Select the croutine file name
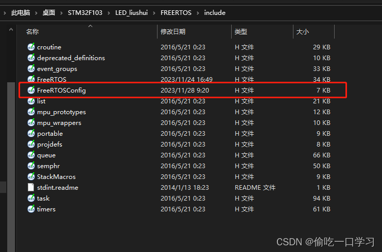This screenshot has height=252, width=382. tap(49, 47)
